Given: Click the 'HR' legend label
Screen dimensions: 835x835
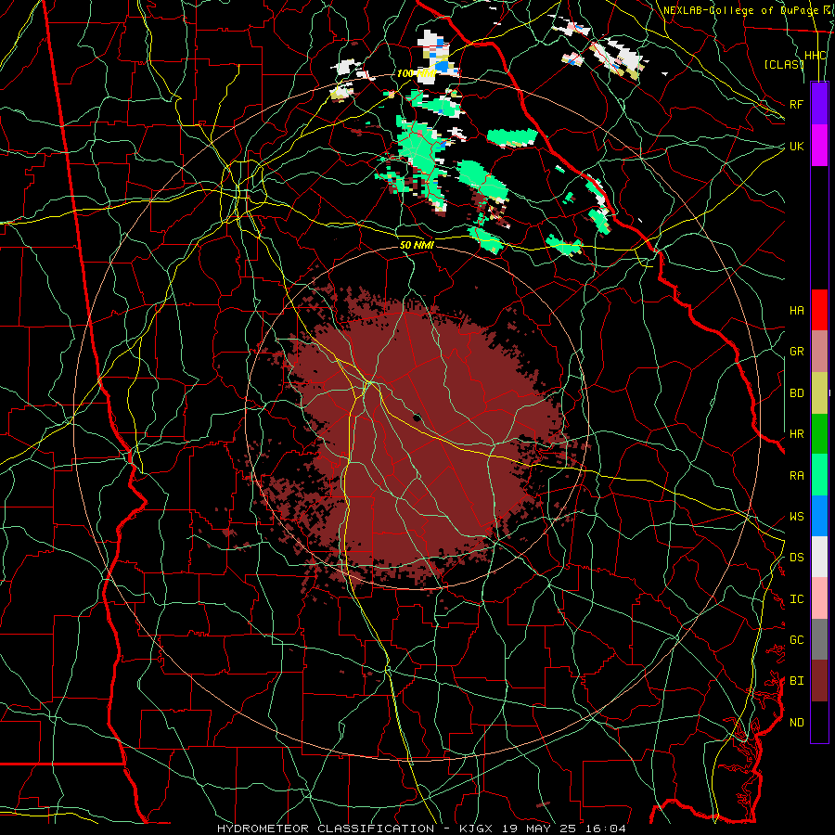Looking at the screenshot, I should tap(796, 434).
